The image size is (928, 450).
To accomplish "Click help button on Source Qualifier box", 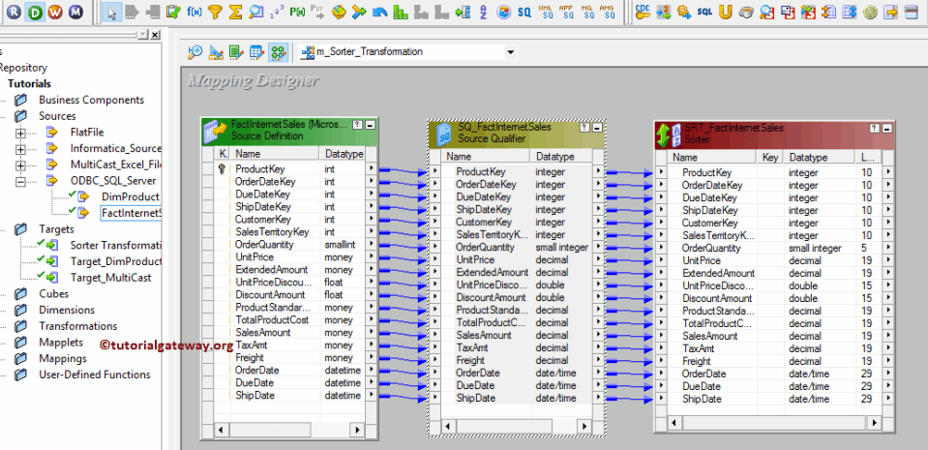I will 585,128.
